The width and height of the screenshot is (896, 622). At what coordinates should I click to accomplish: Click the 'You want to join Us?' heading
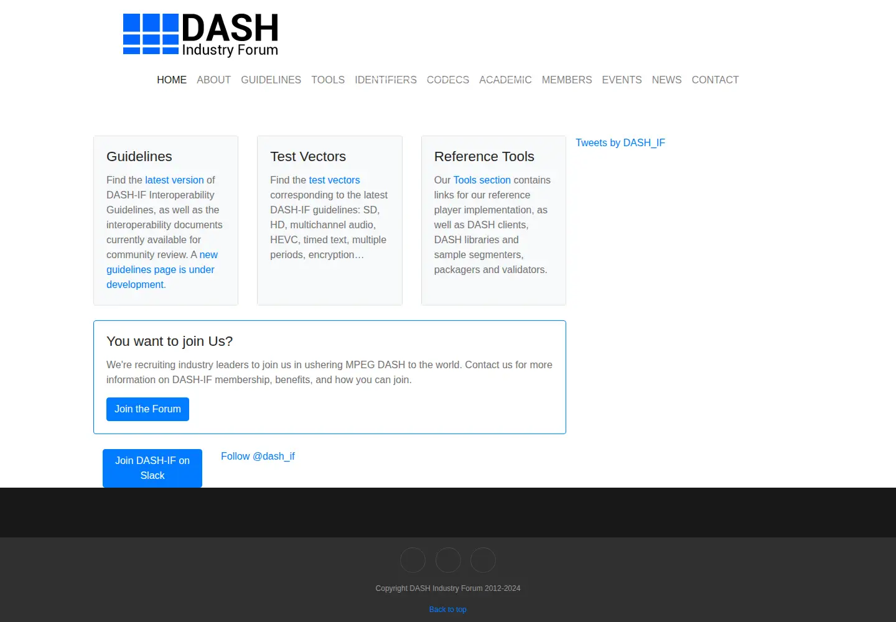tap(170, 341)
